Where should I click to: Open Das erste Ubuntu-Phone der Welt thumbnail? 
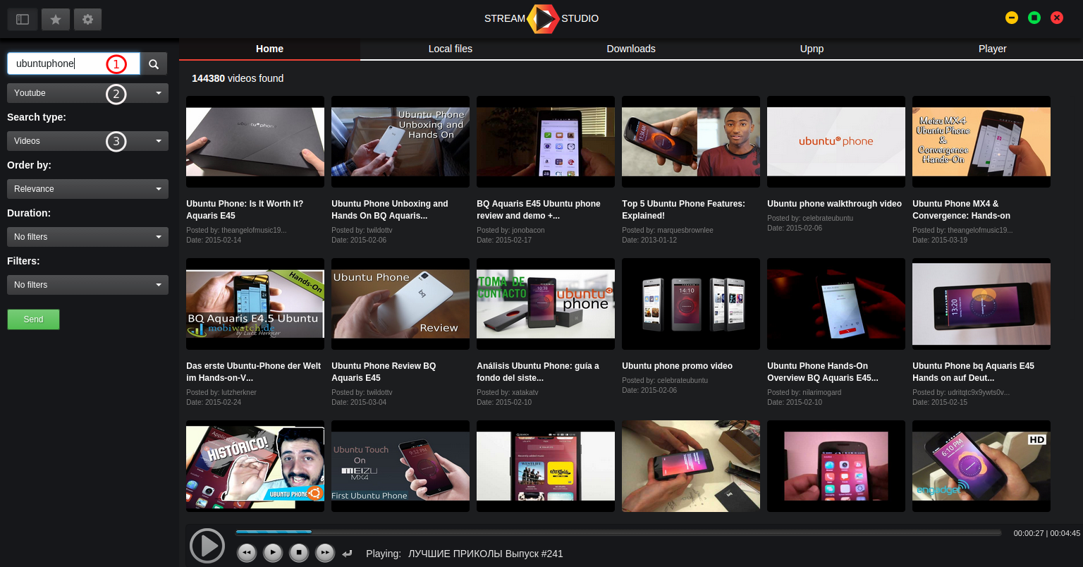[255, 304]
